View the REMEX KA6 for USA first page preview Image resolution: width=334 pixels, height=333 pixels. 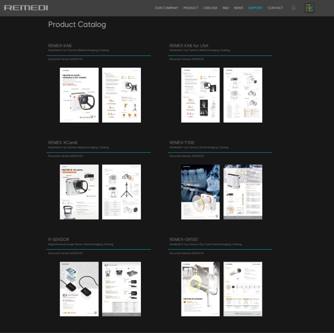(200, 95)
